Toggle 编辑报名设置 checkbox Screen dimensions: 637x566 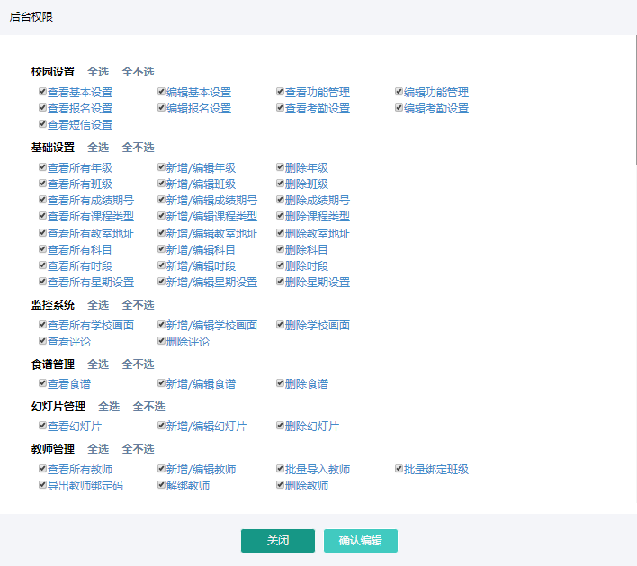(161, 108)
